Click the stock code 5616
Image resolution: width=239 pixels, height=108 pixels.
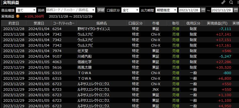57,67
